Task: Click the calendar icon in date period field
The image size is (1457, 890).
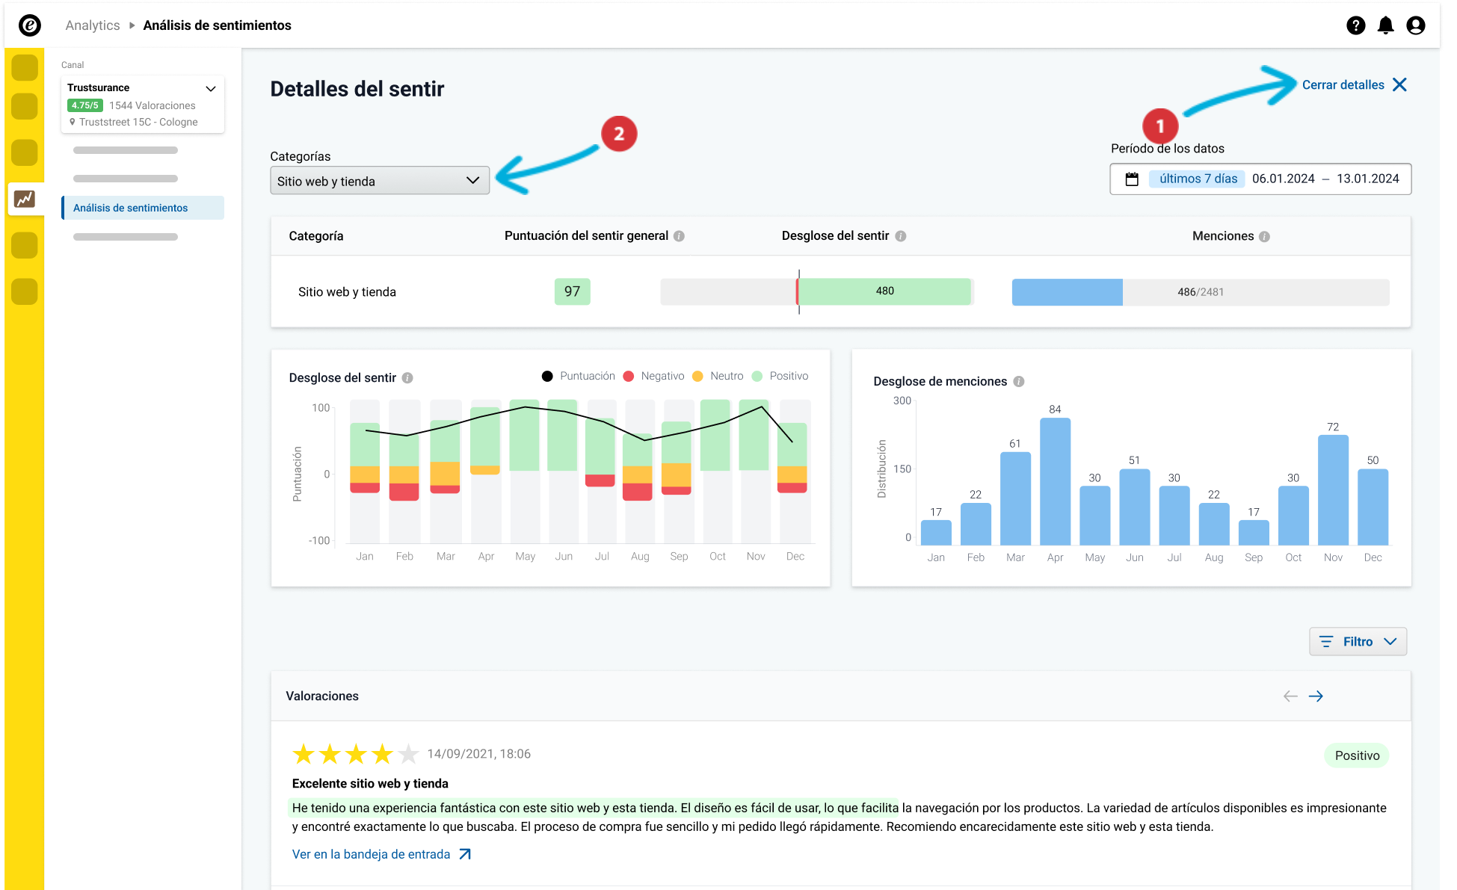Action: (1132, 179)
